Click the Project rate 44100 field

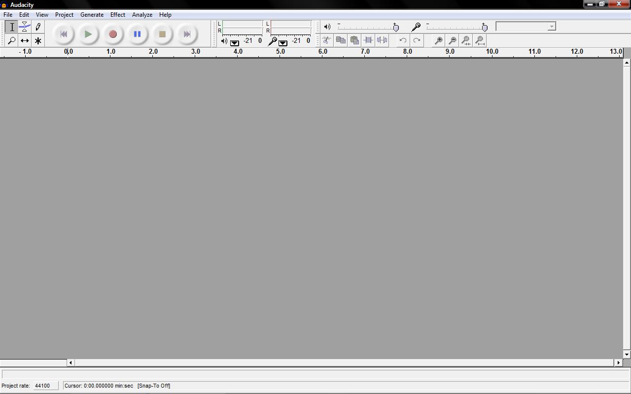[x=45, y=386]
